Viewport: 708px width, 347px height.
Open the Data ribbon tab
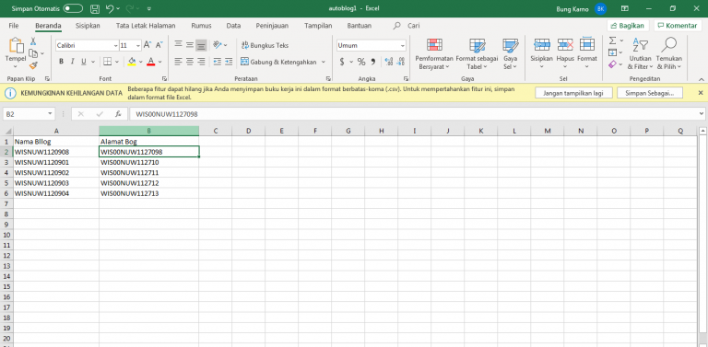(x=233, y=26)
